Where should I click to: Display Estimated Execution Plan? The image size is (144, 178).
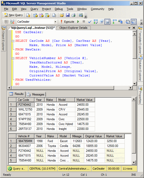(96, 22)
